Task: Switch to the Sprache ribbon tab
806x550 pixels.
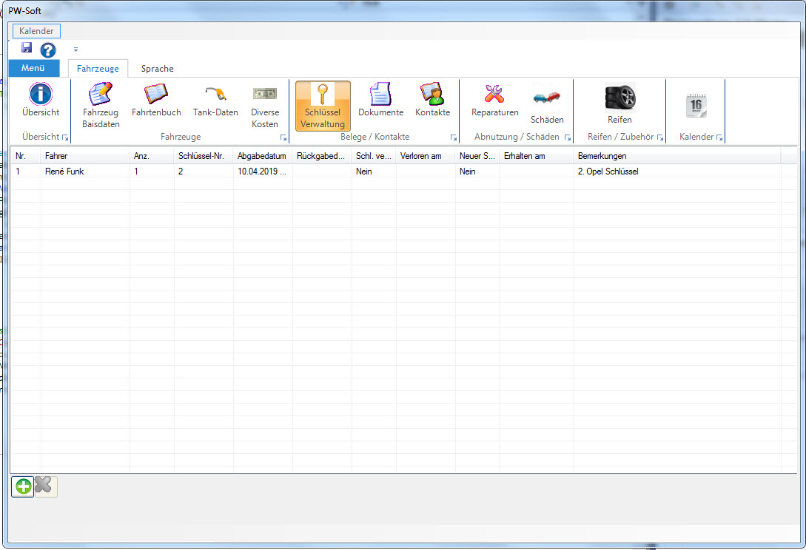Action: pyautogui.click(x=157, y=69)
